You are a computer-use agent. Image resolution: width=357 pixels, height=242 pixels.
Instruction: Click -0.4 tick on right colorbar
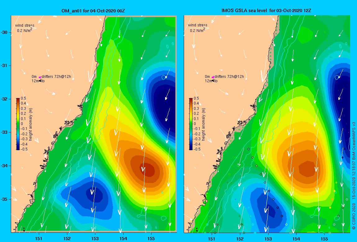tap(197, 144)
